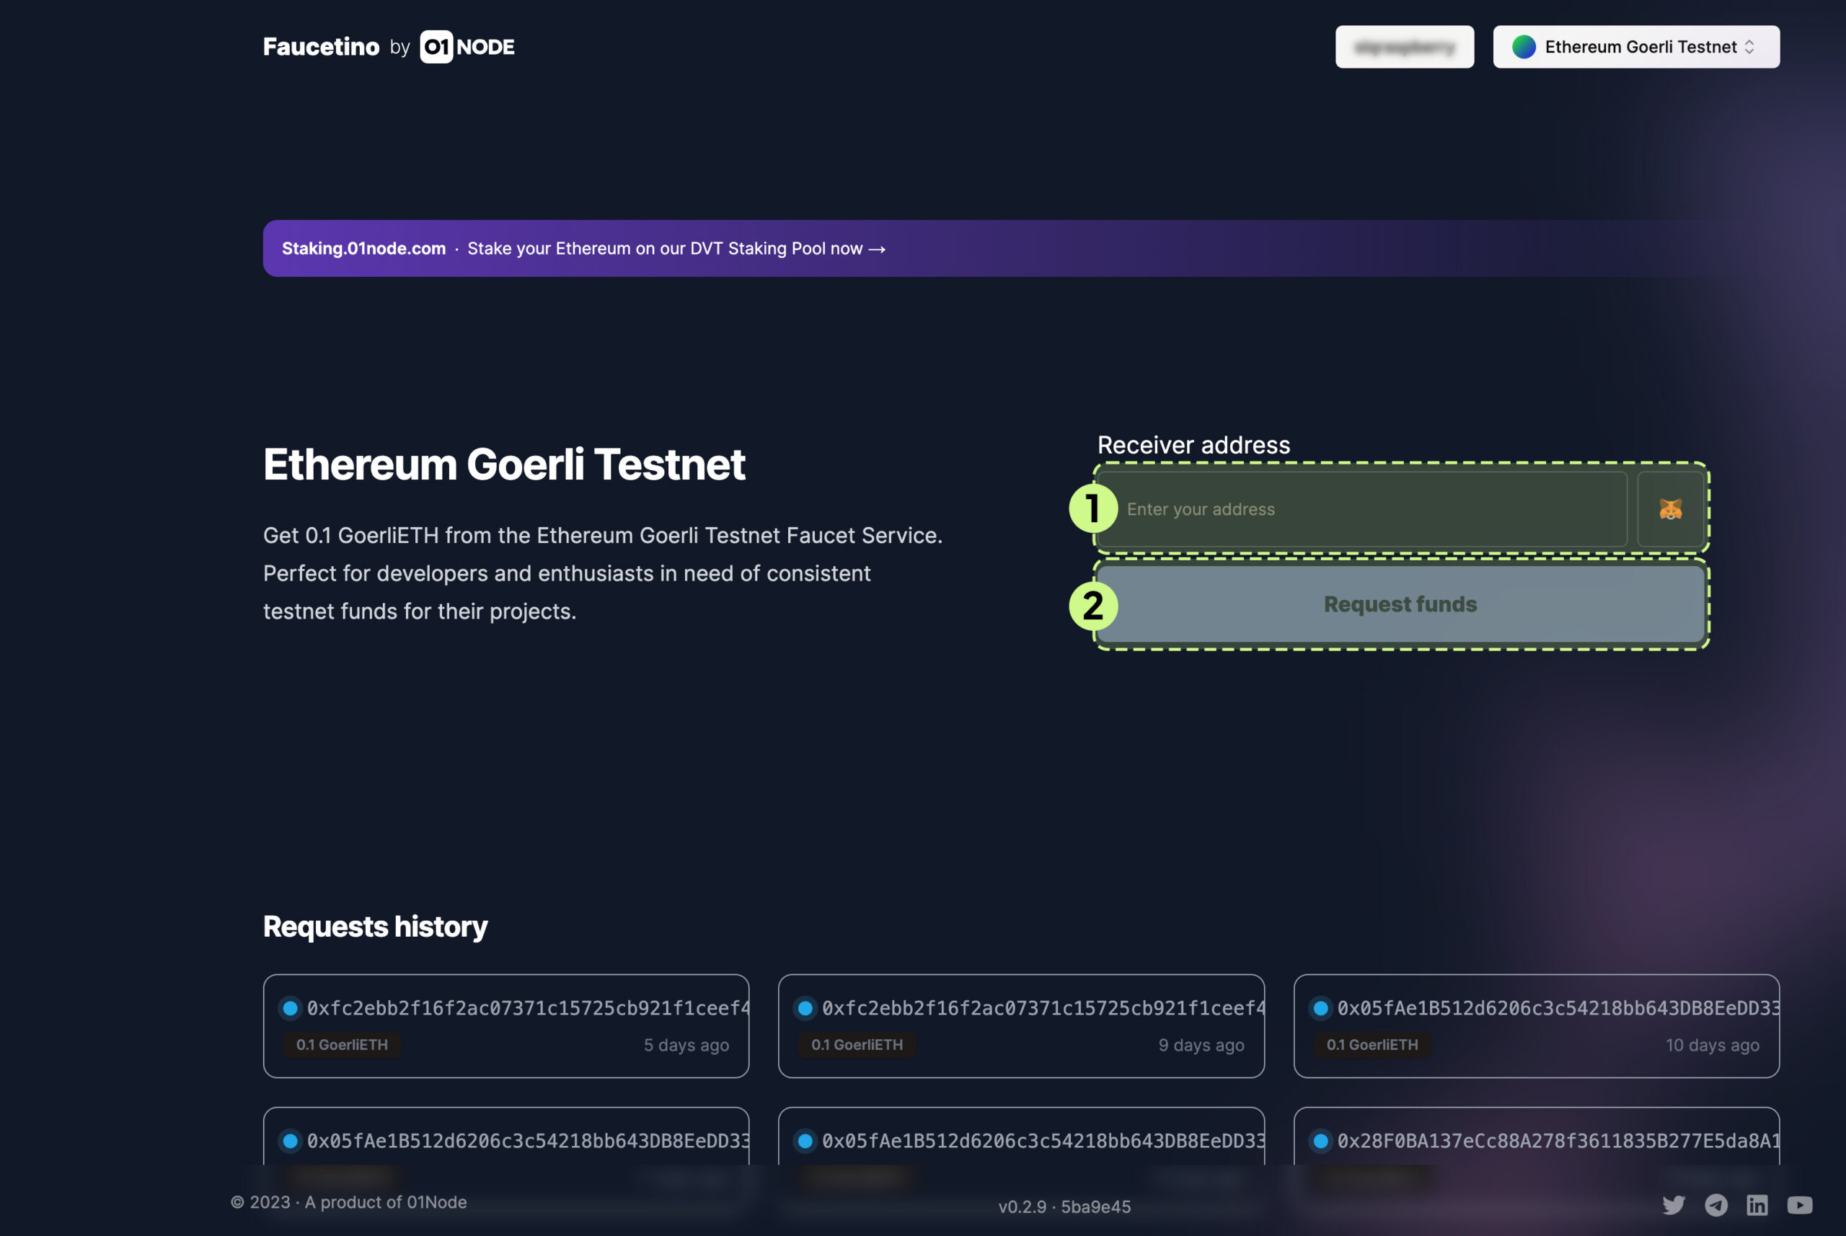This screenshot has height=1236, width=1846.
Task: Open the Twitter link in footer
Action: coord(1674,1204)
